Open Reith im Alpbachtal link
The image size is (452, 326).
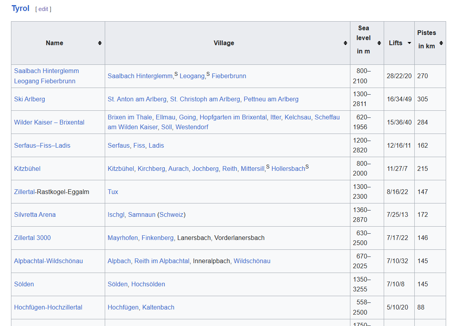pyautogui.click(x=162, y=261)
